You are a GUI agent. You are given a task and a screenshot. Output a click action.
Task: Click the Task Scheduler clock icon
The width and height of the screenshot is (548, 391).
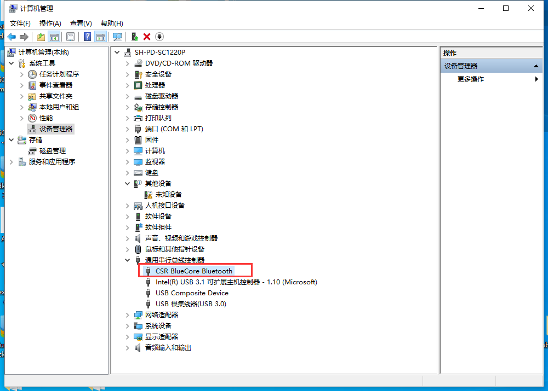click(32, 74)
